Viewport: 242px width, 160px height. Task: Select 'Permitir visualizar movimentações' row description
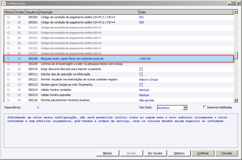click(79, 80)
